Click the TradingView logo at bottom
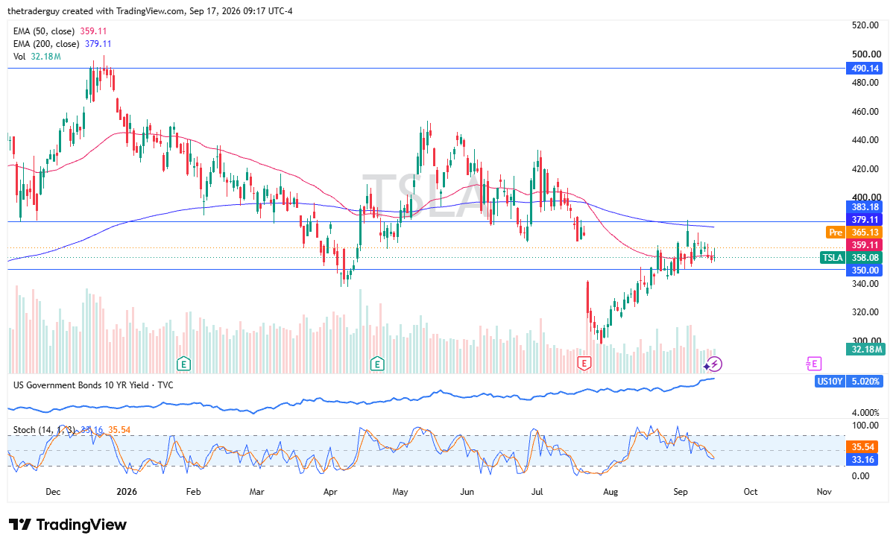 click(68, 525)
